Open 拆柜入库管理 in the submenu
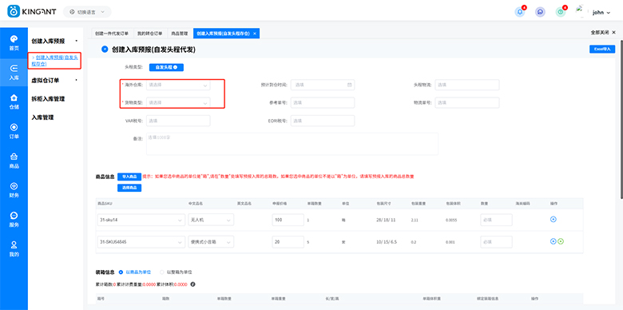The width and height of the screenshot is (623, 310). tap(48, 99)
